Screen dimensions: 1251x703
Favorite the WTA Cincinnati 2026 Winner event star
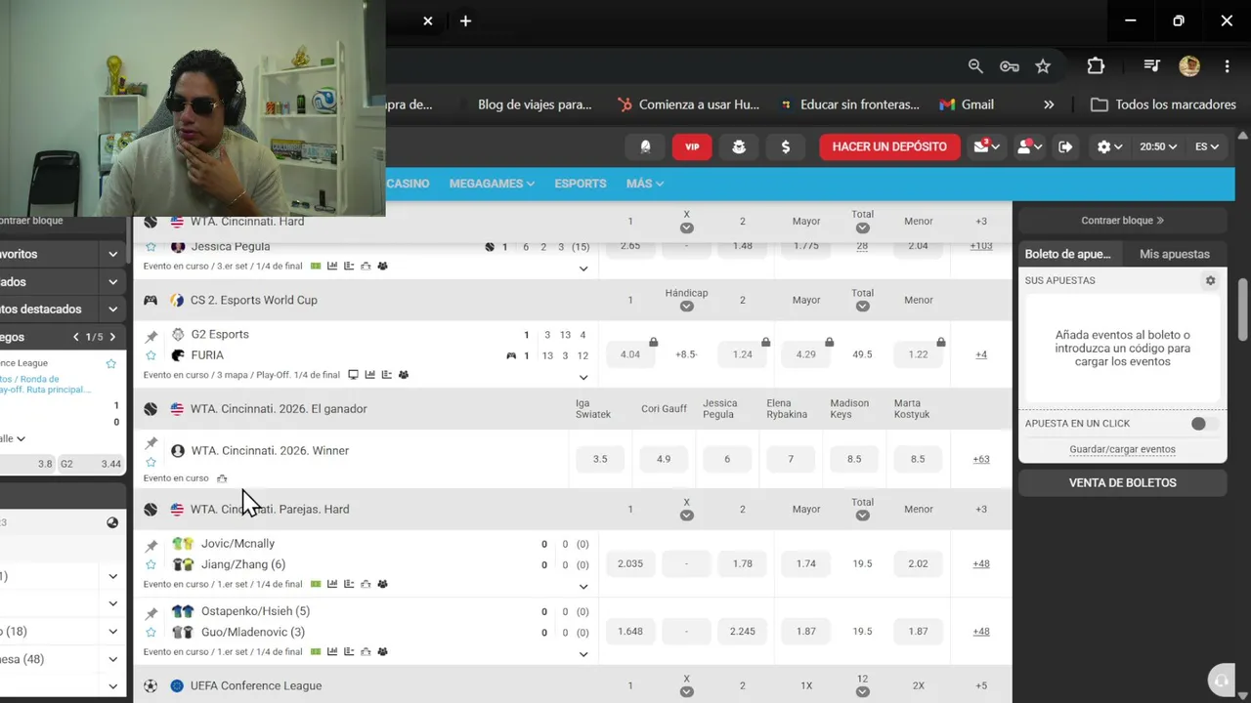pos(151,463)
